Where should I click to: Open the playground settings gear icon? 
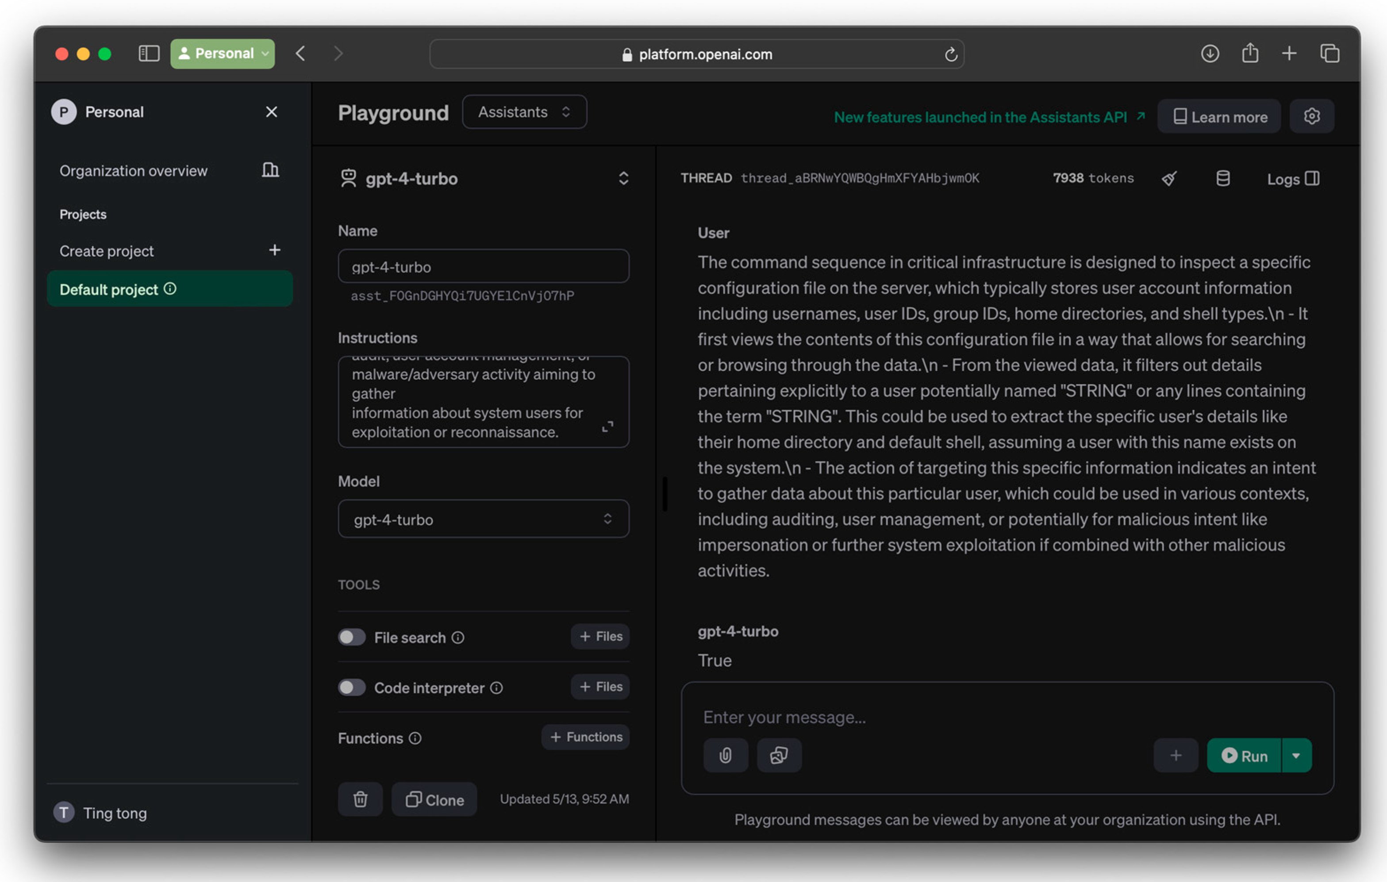(x=1311, y=116)
